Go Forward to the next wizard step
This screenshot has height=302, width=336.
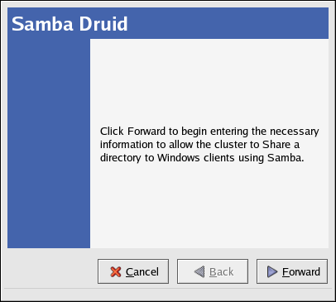292,271
